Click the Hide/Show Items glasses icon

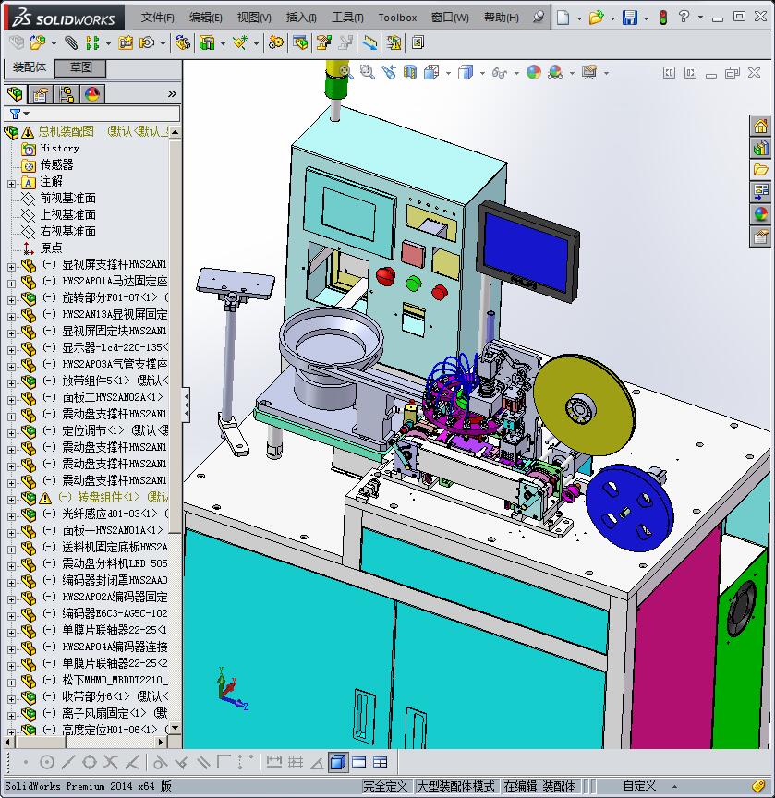[499, 73]
